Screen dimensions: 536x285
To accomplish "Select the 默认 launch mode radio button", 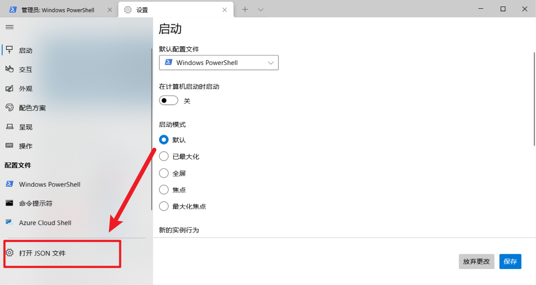I will [164, 140].
